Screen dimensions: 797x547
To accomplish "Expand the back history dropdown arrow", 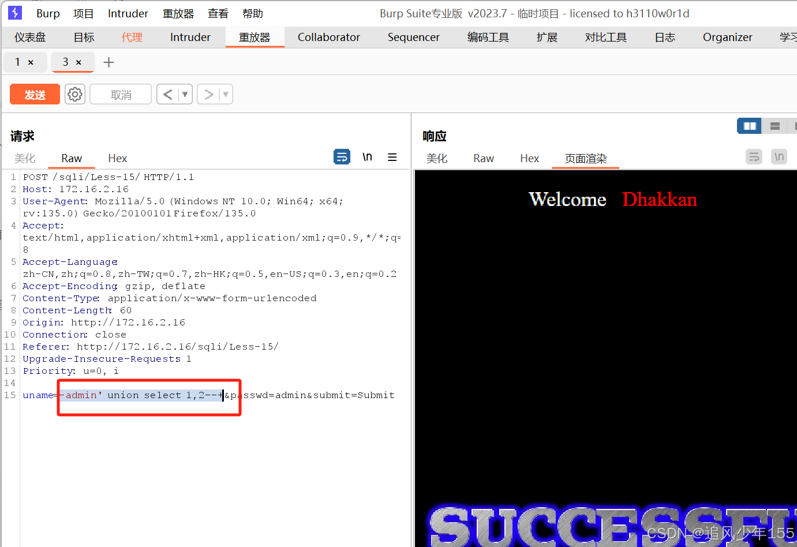I will pyautogui.click(x=185, y=94).
